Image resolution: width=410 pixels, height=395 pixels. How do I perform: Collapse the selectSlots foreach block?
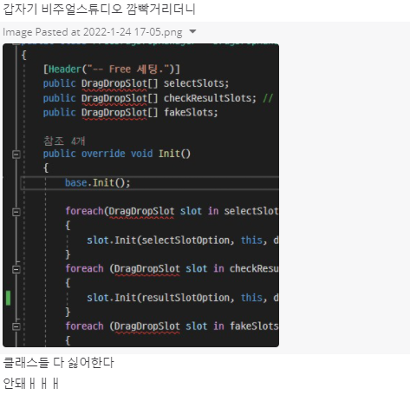(x=16, y=212)
